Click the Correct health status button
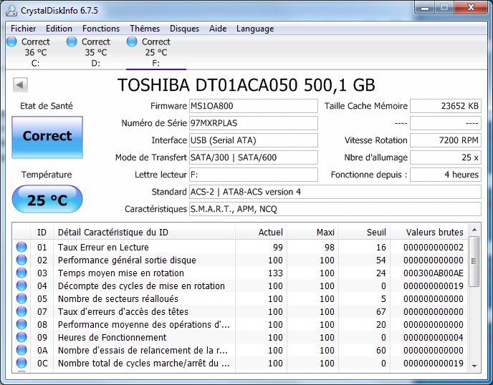This screenshot has height=385, width=493. coord(47,137)
